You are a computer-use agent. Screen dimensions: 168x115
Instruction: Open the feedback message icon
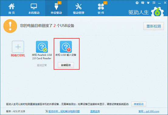point(142,3)
